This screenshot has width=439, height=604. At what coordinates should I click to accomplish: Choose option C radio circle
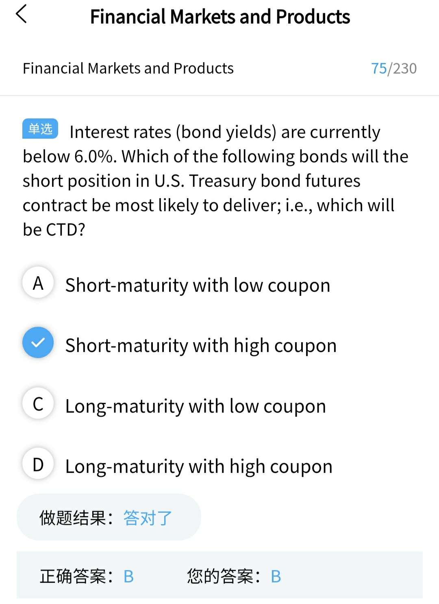point(38,403)
